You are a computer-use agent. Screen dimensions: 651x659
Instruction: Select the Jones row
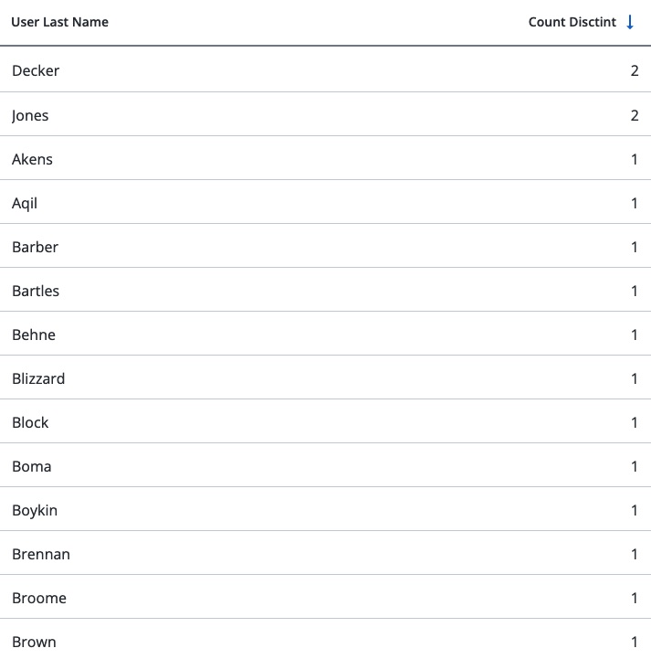click(x=325, y=115)
